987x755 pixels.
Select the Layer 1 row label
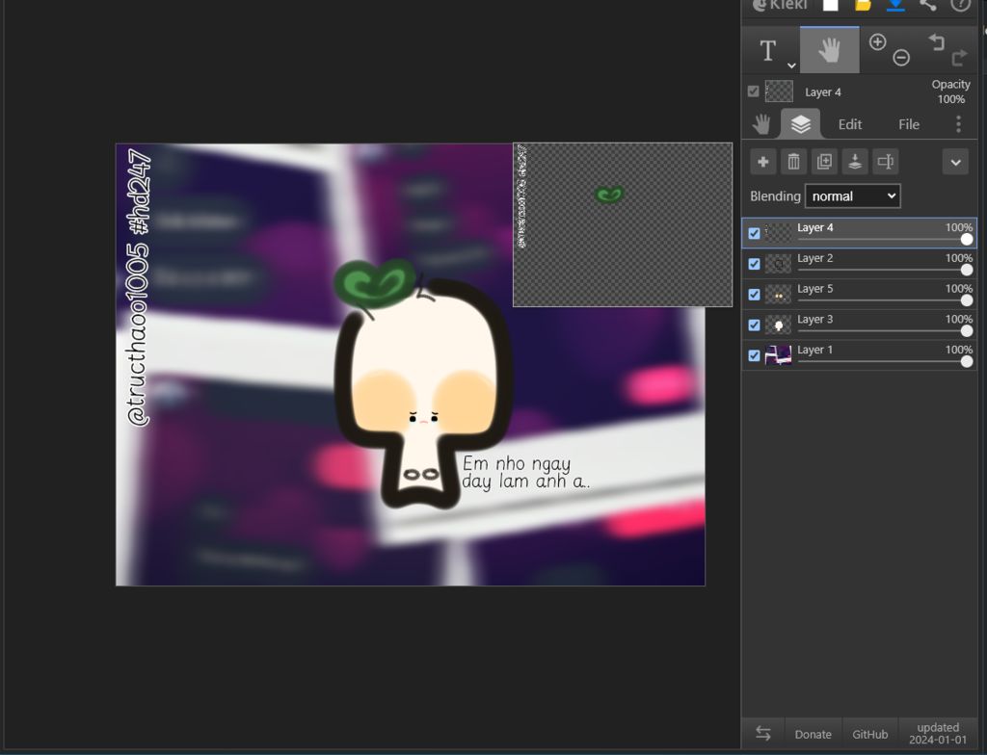pos(814,350)
